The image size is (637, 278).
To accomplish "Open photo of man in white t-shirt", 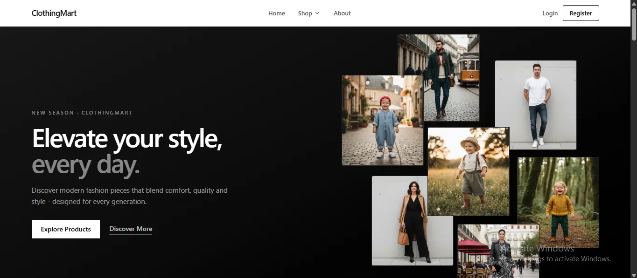I will (x=536, y=105).
